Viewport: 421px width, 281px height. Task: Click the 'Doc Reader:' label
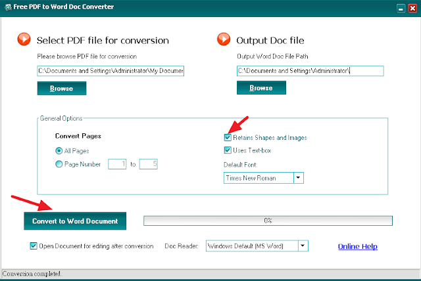tap(182, 246)
